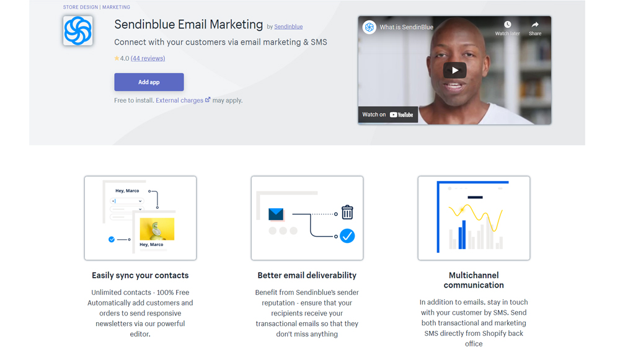Click the What is SendinBlue video title

pos(407,27)
